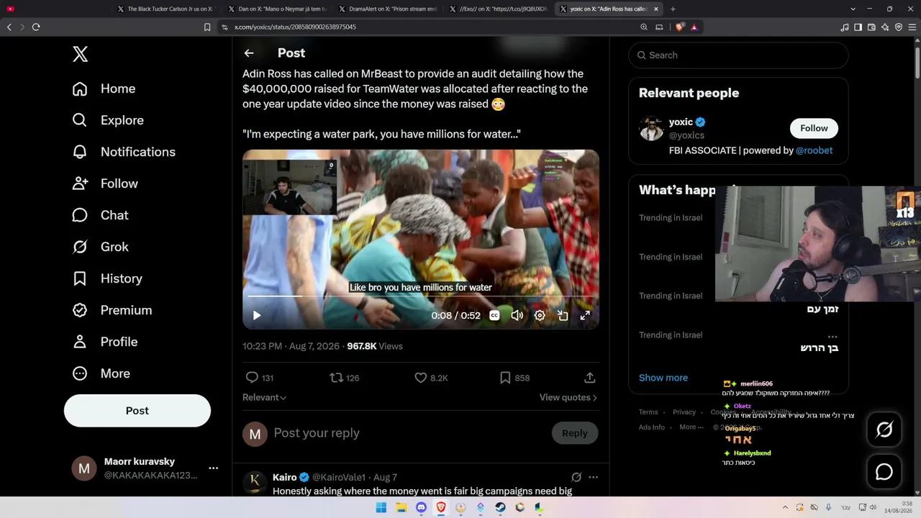Screen dimensions: 921x518
Task: Open Chat in the sidebar
Action: [100, 215]
